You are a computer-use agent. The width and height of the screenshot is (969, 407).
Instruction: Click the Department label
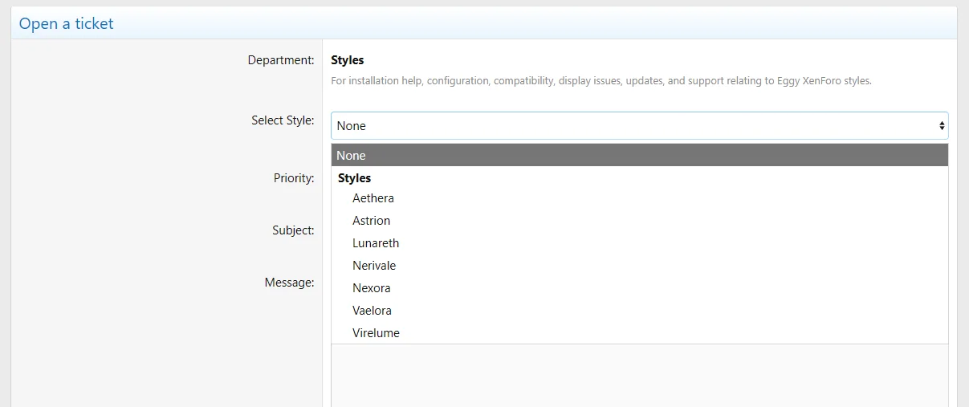(x=281, y=60)
